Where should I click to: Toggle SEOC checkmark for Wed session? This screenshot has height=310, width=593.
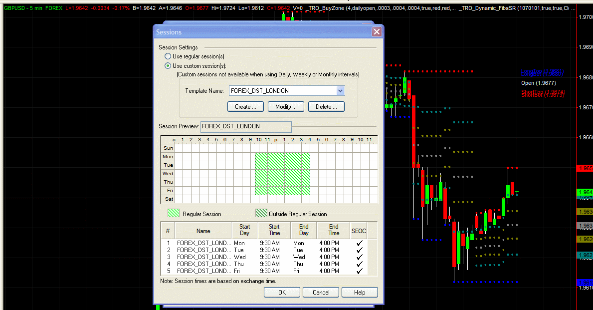[x=360, y=257]
